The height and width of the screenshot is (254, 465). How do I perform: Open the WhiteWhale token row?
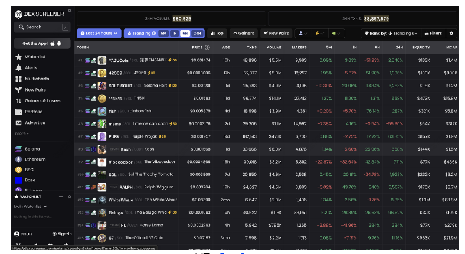tap(266, 200)
